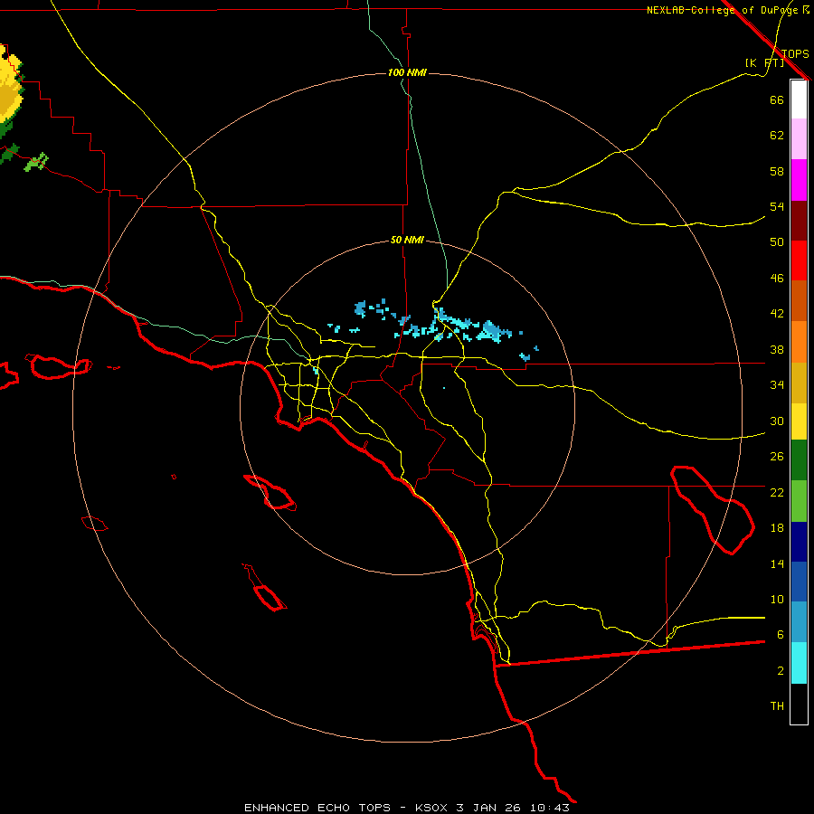Click the light blue 6 kft legend color

799,622
